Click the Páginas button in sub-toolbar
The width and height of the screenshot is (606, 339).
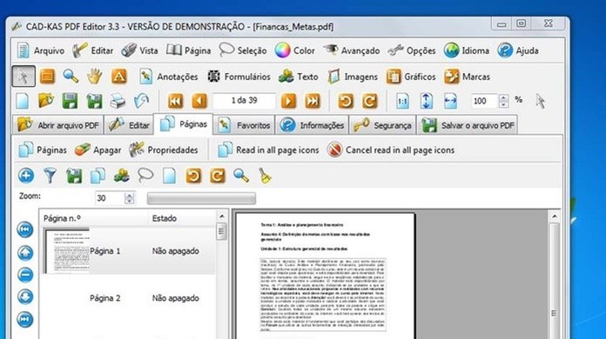[43, 150]
